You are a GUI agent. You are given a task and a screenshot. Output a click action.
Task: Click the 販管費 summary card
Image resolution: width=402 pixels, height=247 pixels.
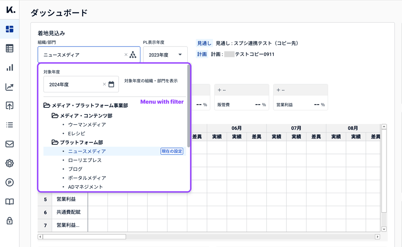[x=242, y=97]
